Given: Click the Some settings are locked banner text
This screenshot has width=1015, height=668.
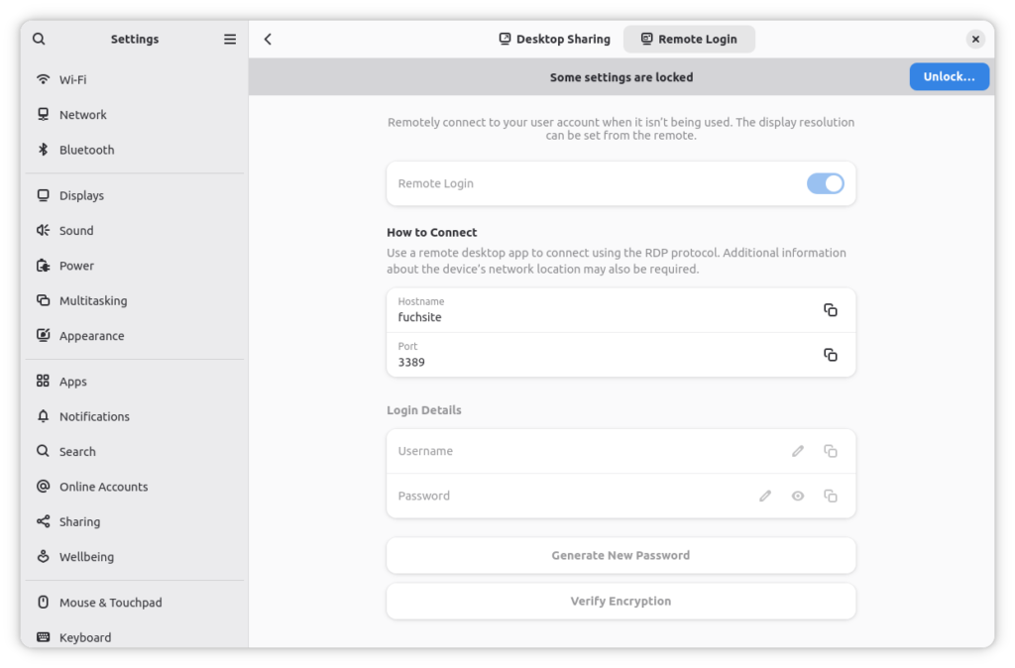Looking at the screenshot, I should coord(621,77).
